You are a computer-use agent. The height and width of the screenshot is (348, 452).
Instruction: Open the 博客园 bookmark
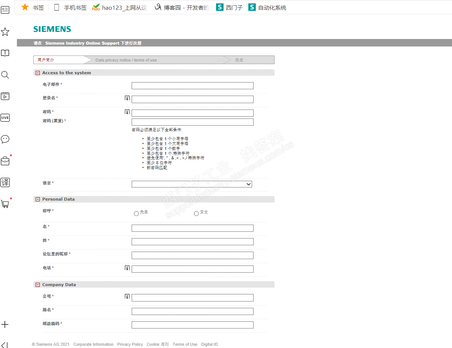(x=182, y=7)
